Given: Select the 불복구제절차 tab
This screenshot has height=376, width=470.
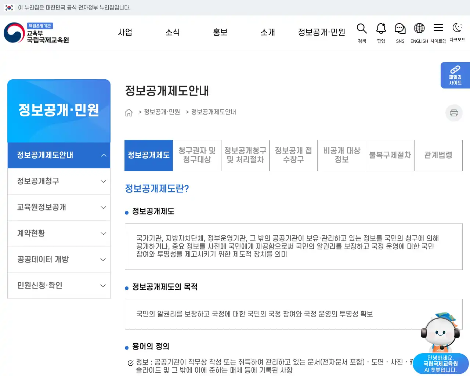Looking at the screenshot, I should click(390, 155).
